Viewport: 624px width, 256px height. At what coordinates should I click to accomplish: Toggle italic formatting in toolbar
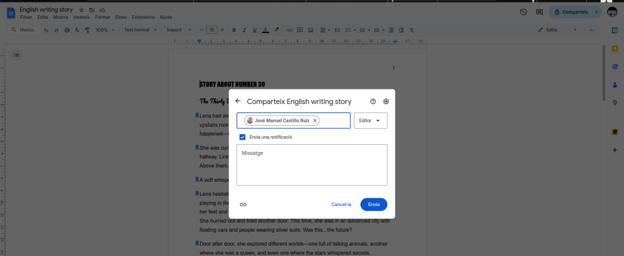[244, 30]
